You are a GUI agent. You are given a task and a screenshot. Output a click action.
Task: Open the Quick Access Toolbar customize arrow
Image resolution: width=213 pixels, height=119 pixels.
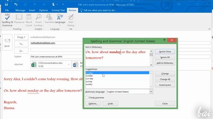tap(63, 4)
